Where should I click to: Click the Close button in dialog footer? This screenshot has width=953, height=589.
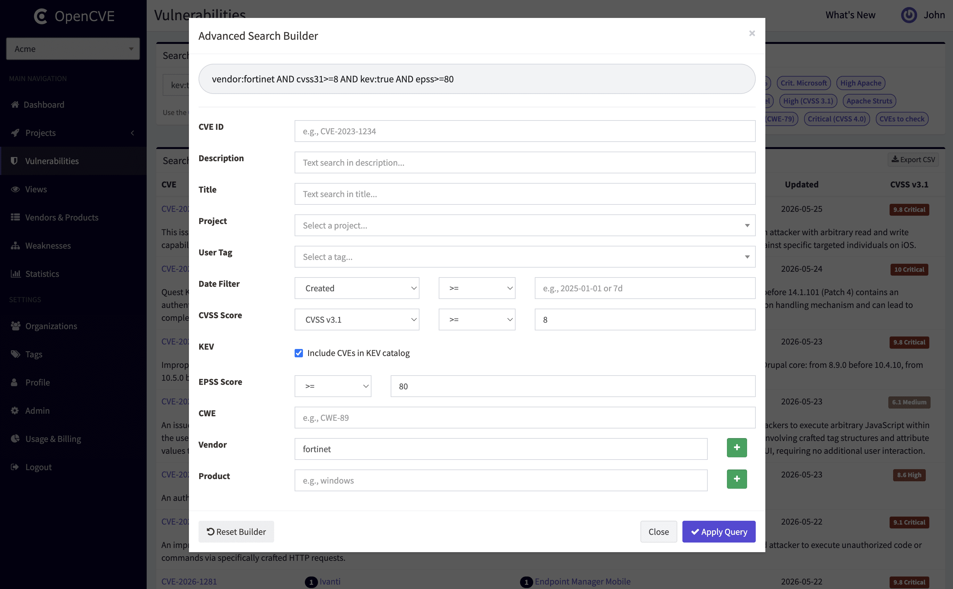(x=658, y=532)
